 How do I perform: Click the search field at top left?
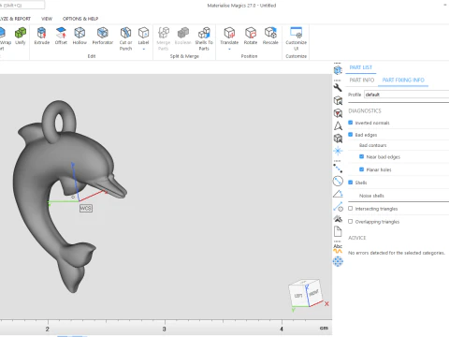pyautogui.click(x=22, y=5)
